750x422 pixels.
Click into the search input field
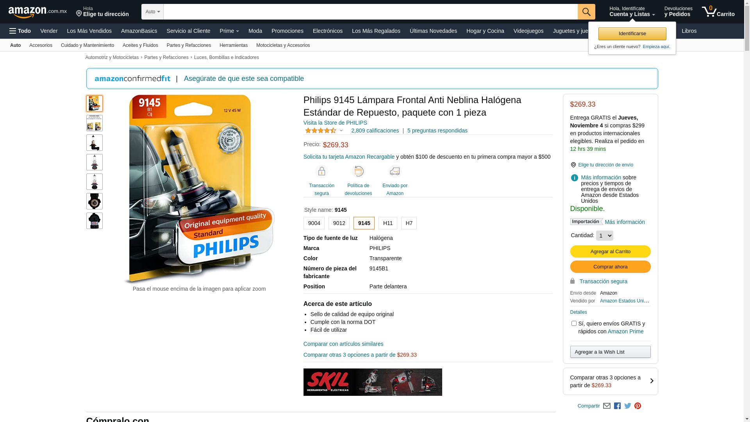[x=370, y=12]
